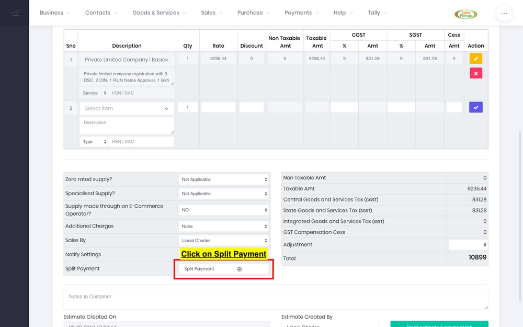Screen dimensions: 523x327
Task: Expand the Tally menu
Action: [x=377, y=13]
